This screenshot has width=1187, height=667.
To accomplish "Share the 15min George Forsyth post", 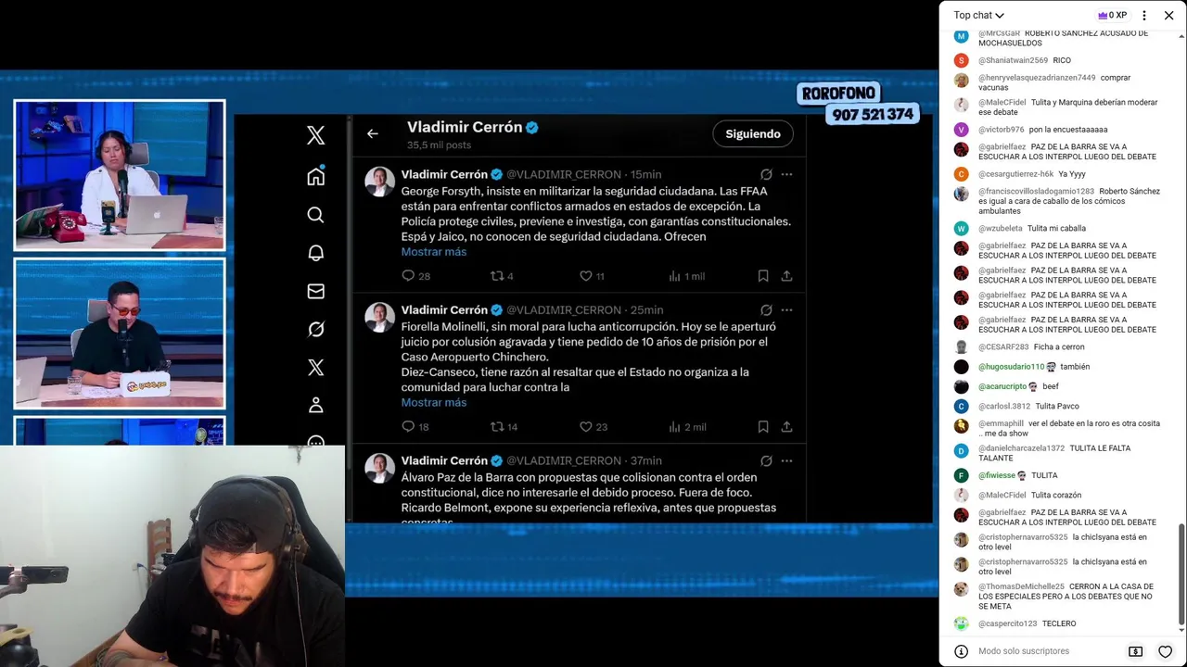I will point(786,276).
